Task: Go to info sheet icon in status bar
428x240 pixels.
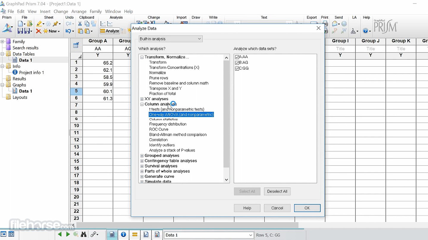Action: pyautogui.click(x=123, y=235)
